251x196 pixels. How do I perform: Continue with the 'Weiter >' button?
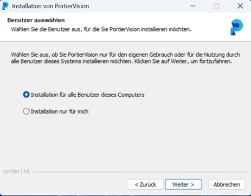[x=183, y=185]
